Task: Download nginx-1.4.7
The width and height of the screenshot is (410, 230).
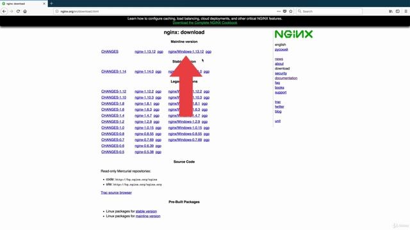Action: [143, 116]
